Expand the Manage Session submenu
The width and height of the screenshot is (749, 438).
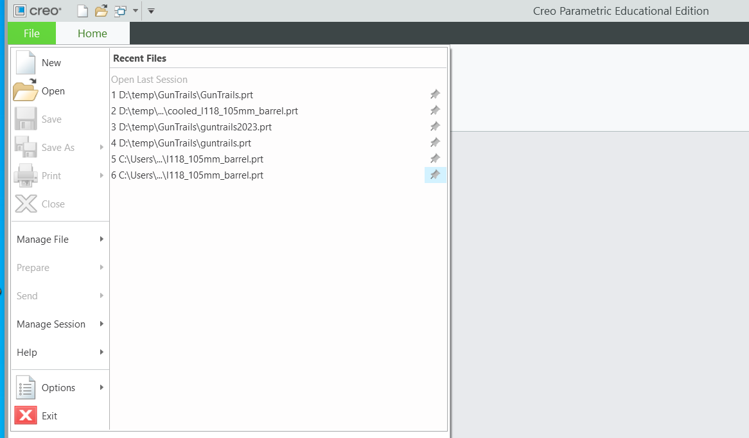[x=59, y=324]
